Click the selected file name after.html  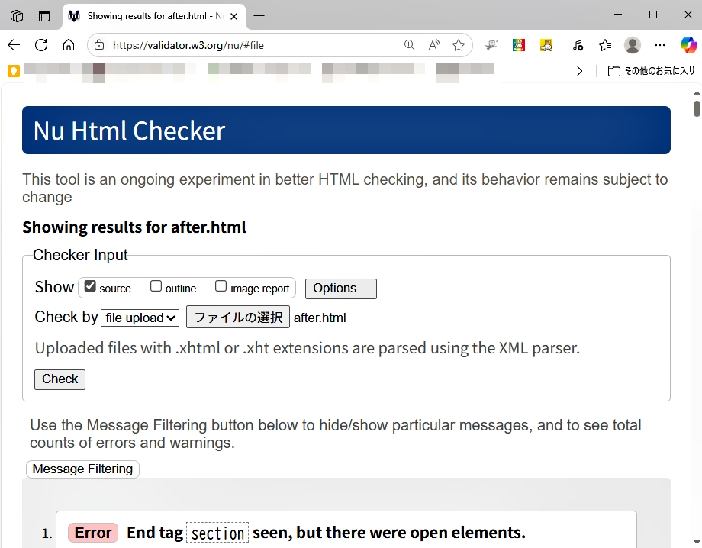pos(320,318)
